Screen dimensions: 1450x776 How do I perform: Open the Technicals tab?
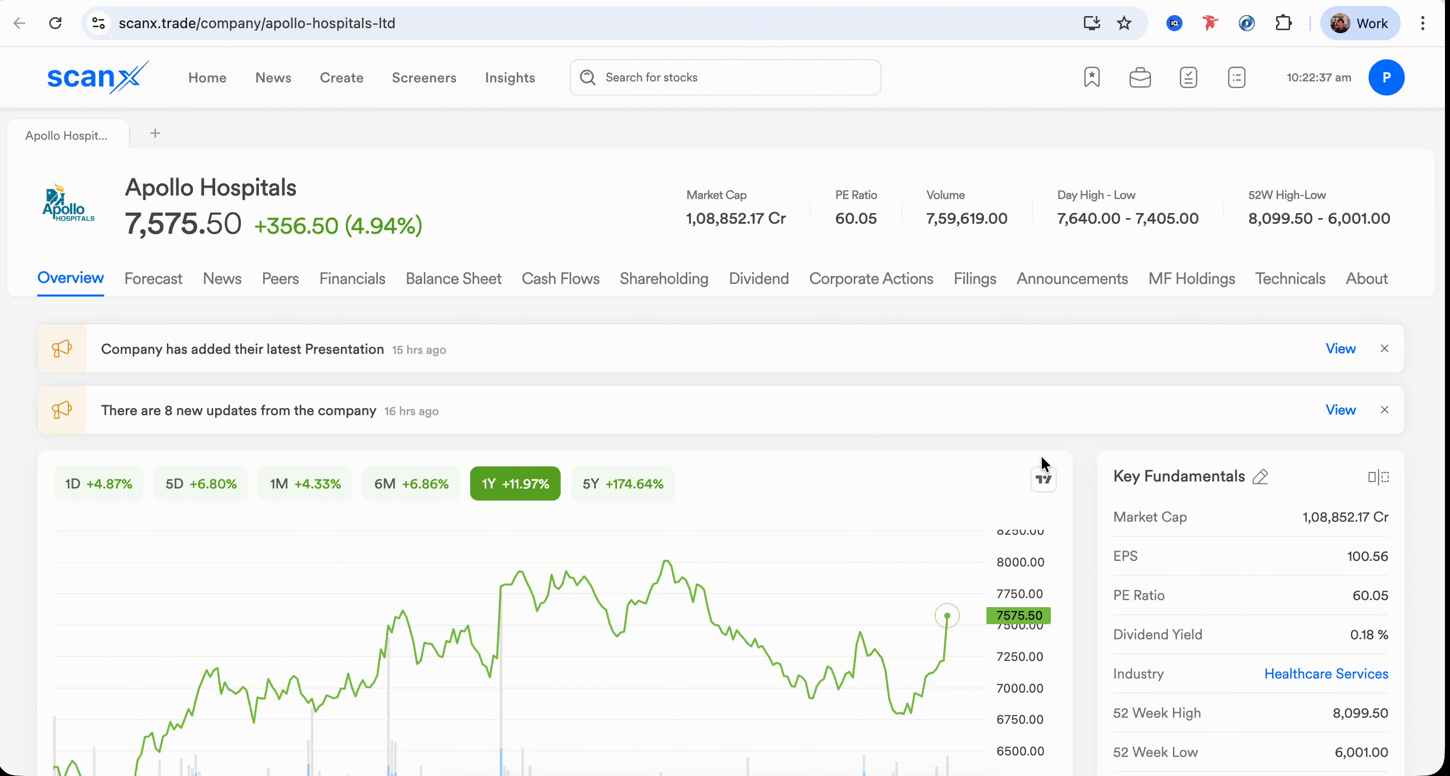tap(1290, 278)
